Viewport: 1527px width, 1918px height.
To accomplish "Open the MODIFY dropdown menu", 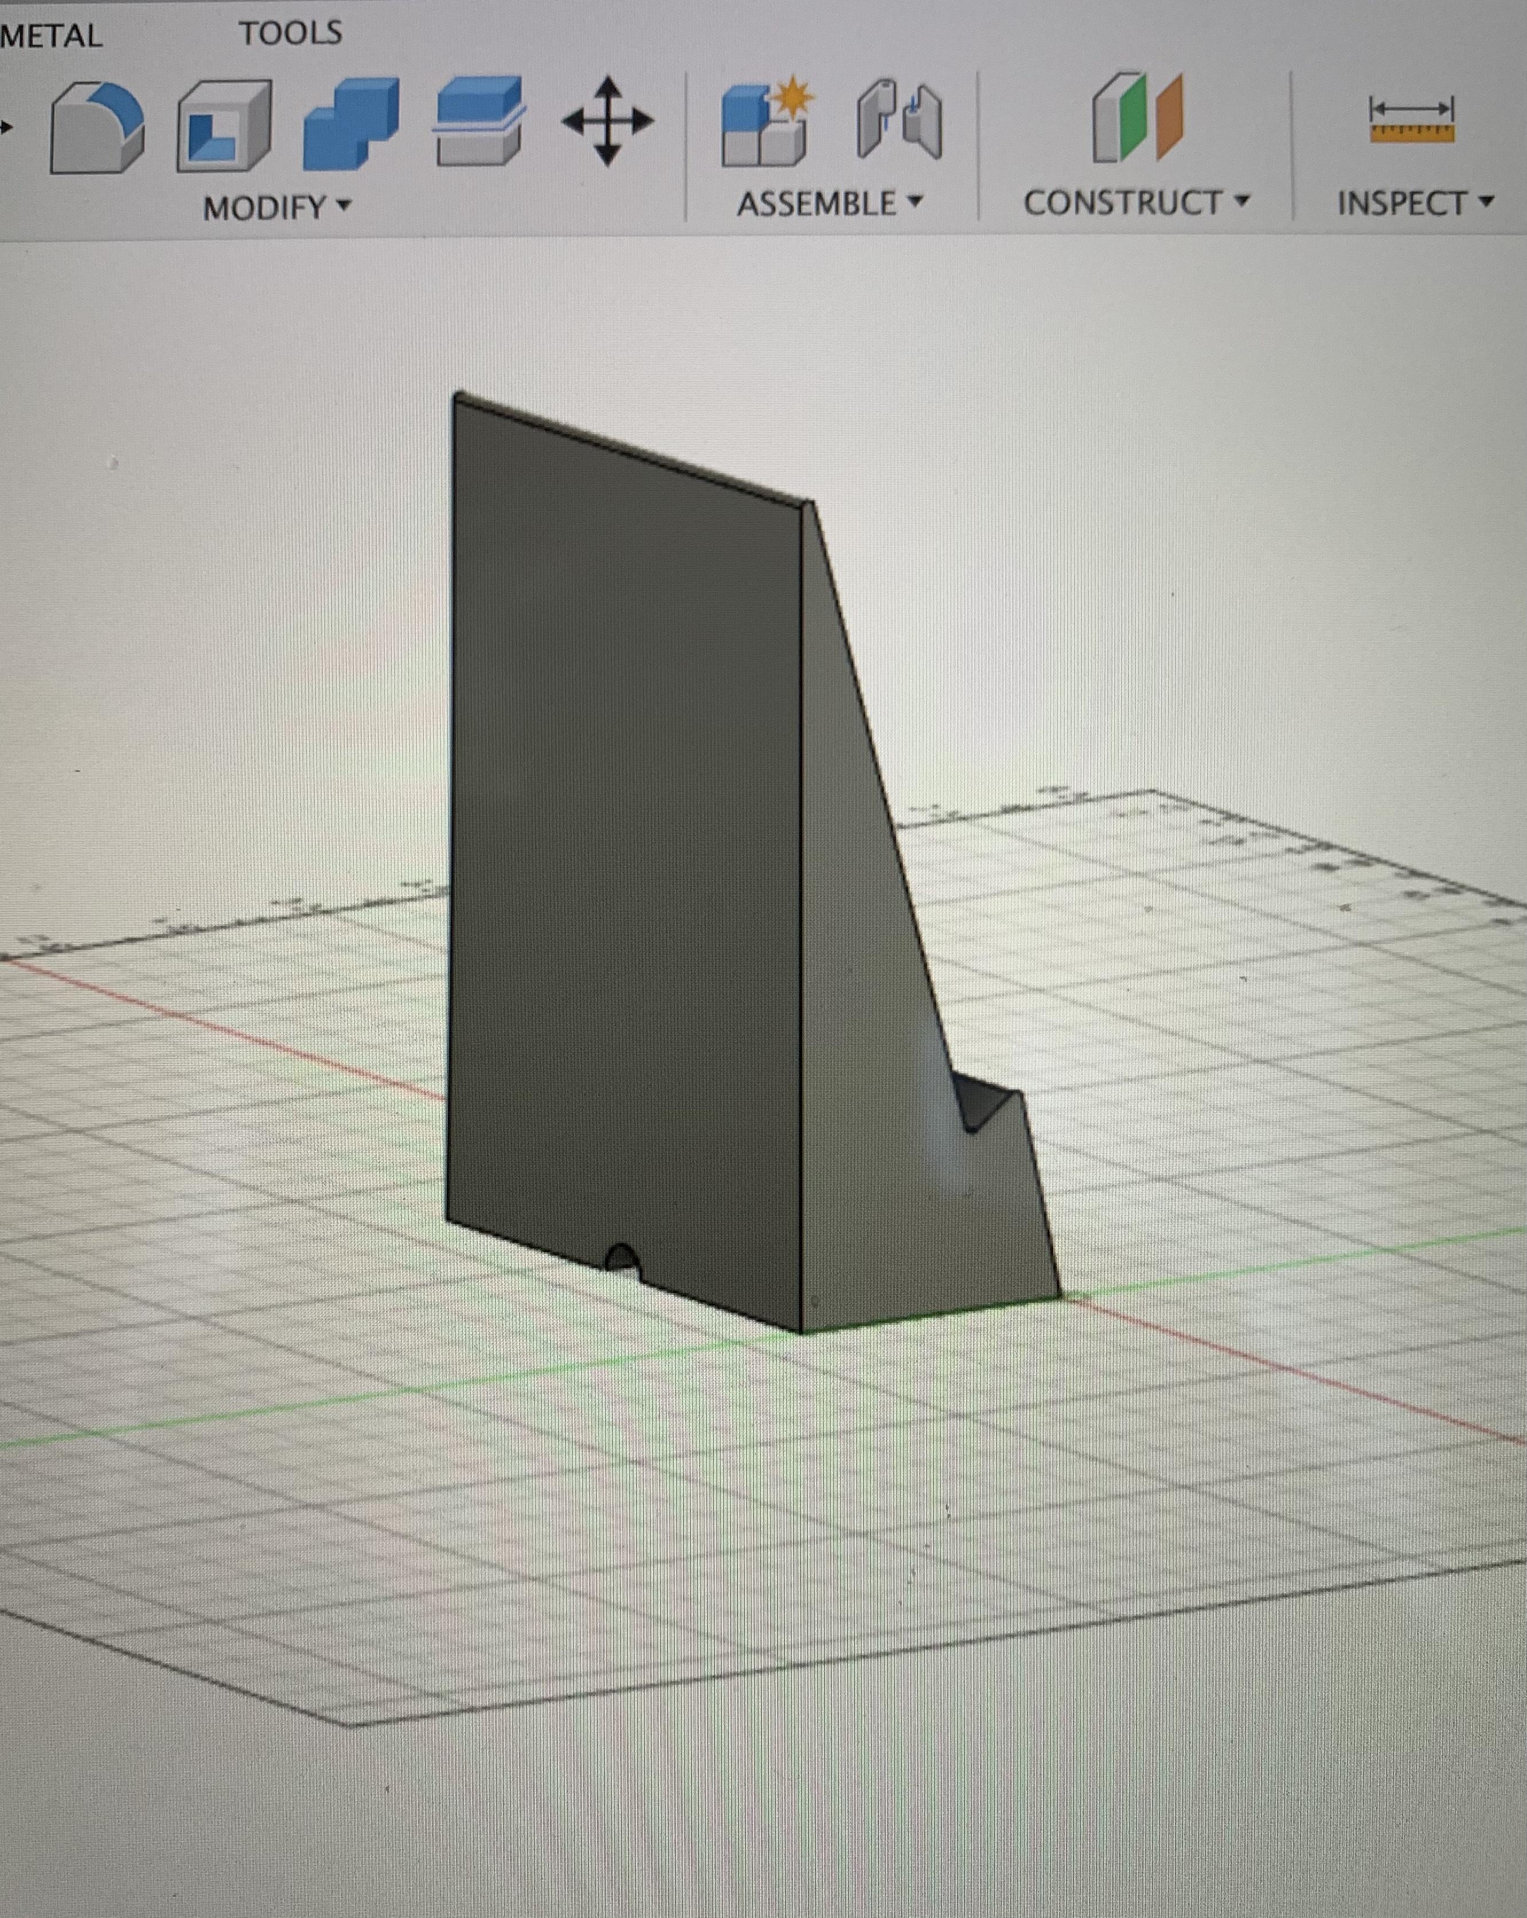I will tap(265, 205).
